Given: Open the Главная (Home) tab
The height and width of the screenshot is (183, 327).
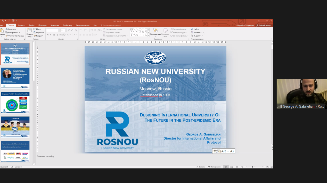Looking at the screenshot, I should pyautogui.click(x=11, y=25).
